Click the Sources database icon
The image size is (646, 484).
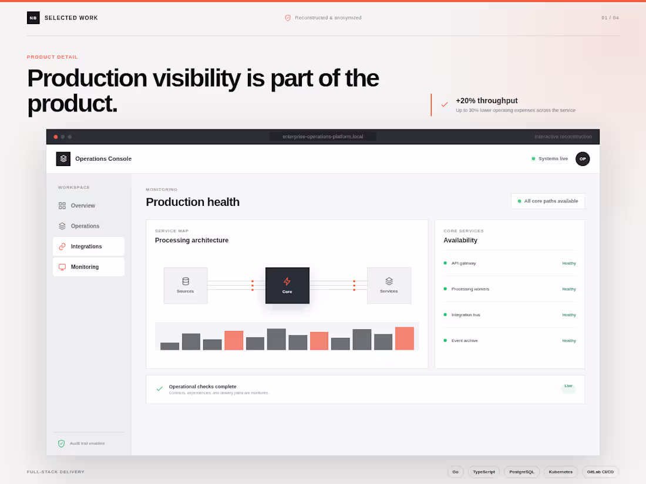186,282
